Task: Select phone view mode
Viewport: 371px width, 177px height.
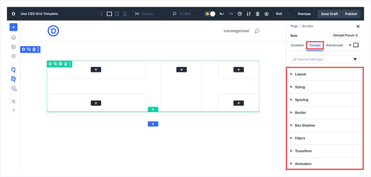Action: 125,14
